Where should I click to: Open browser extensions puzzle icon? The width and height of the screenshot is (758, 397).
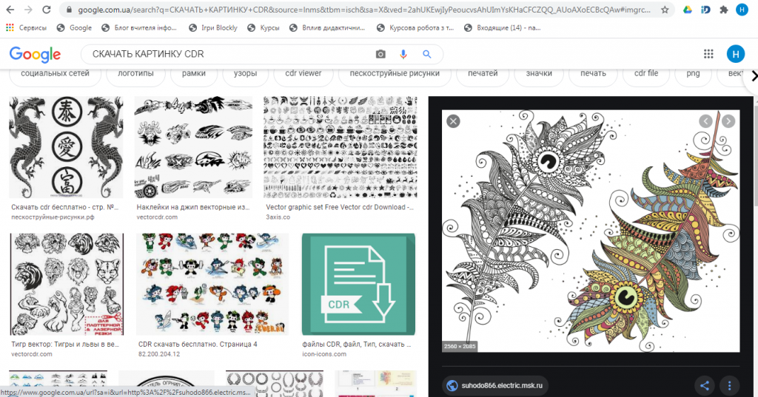point(723,10)
